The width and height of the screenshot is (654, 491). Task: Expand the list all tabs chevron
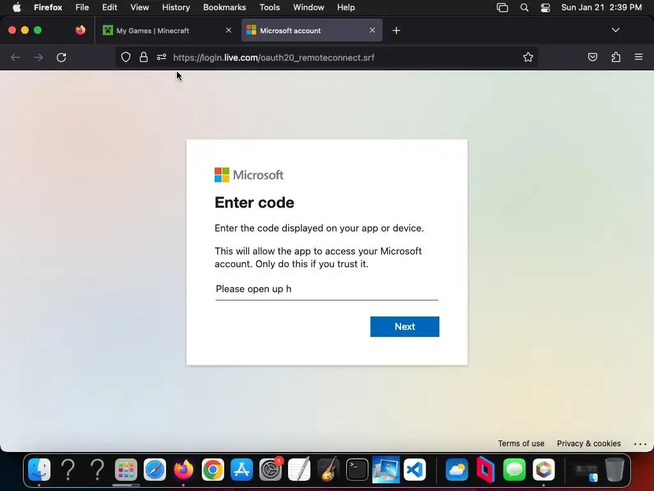615,30
